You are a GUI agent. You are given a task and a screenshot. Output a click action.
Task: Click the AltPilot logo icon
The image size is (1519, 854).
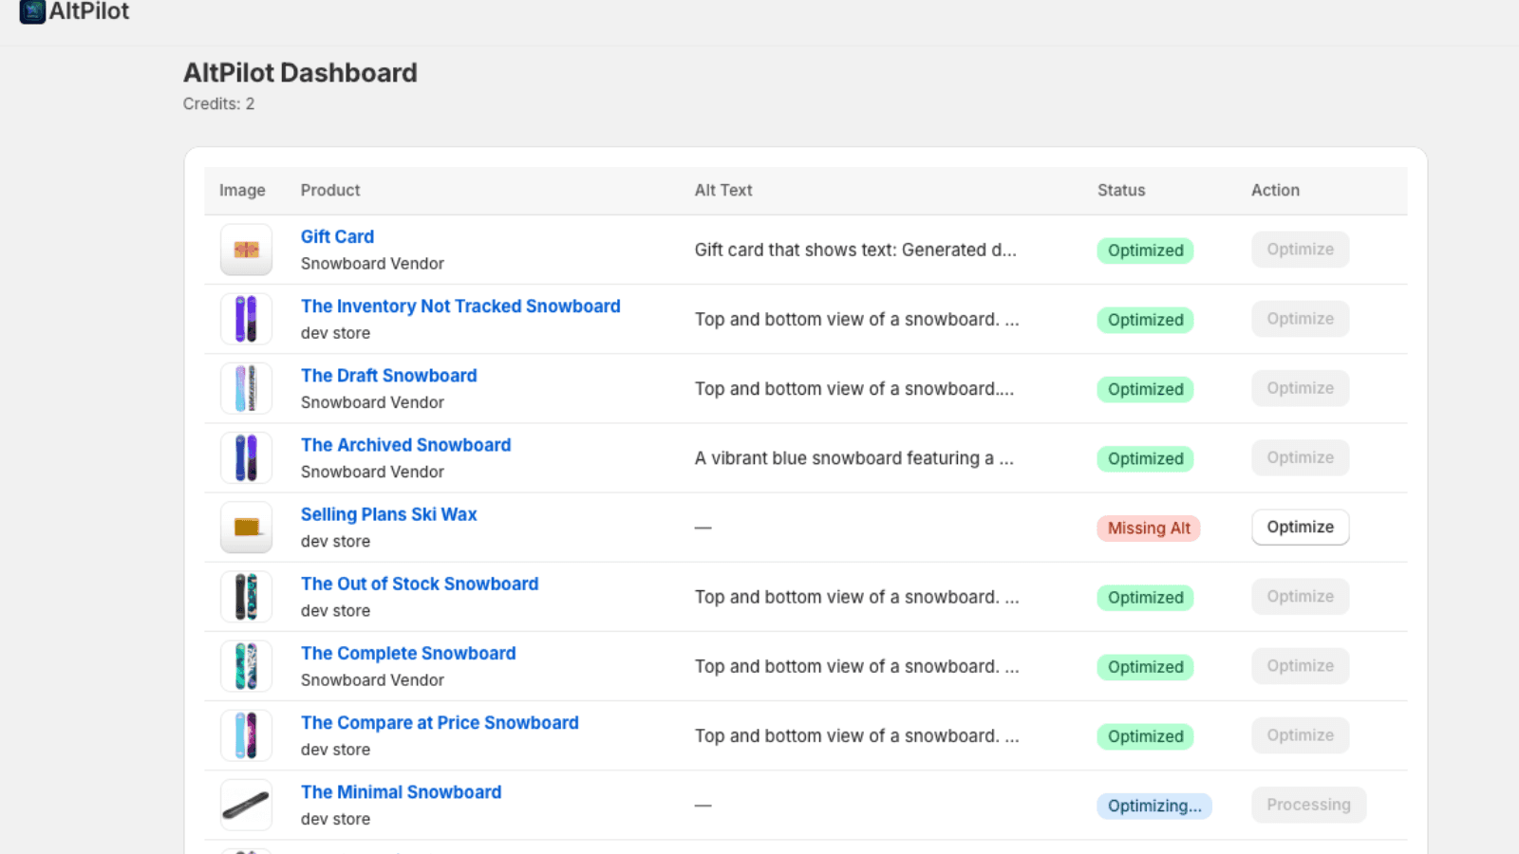click(x=32, y=11)
